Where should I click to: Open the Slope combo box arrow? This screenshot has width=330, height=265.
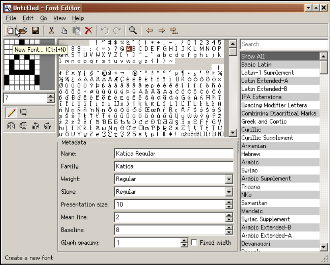pyautogui.click(x=229, y=192)
